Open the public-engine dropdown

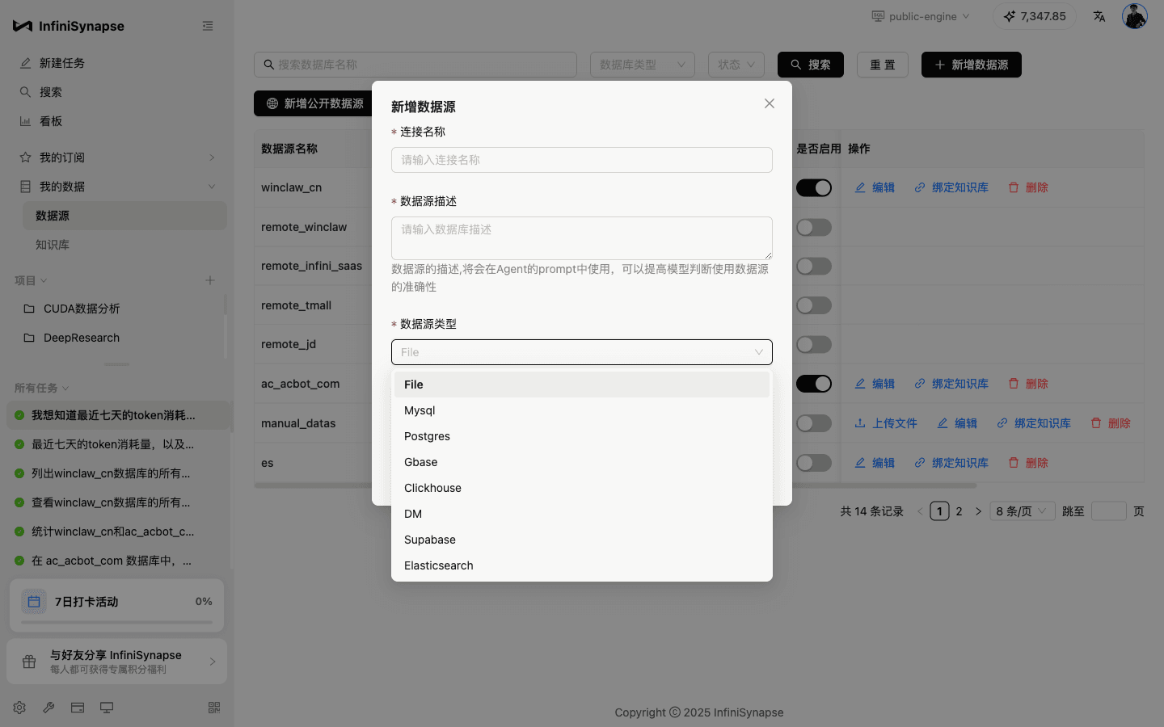[x=920, y=15]
